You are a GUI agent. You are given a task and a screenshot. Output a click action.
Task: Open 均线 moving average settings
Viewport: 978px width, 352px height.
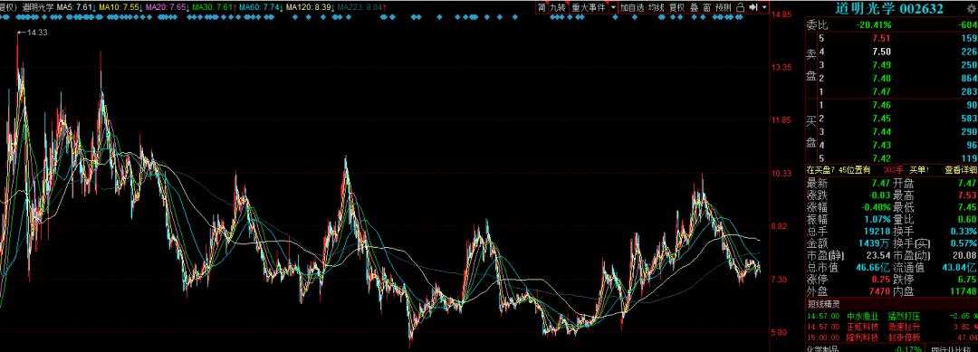click(x=657, y=7)
